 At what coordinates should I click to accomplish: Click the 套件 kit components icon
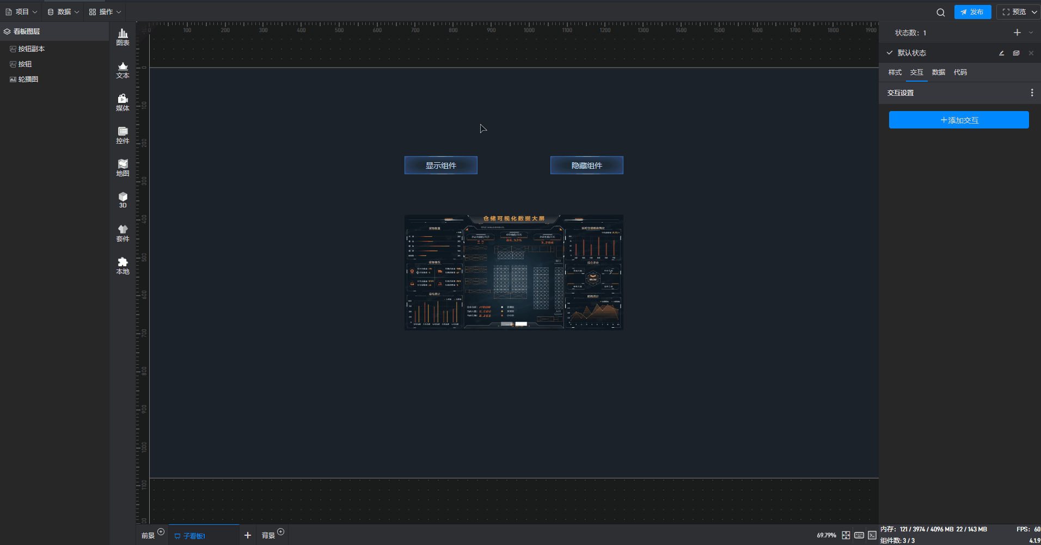tap(123, 233)
